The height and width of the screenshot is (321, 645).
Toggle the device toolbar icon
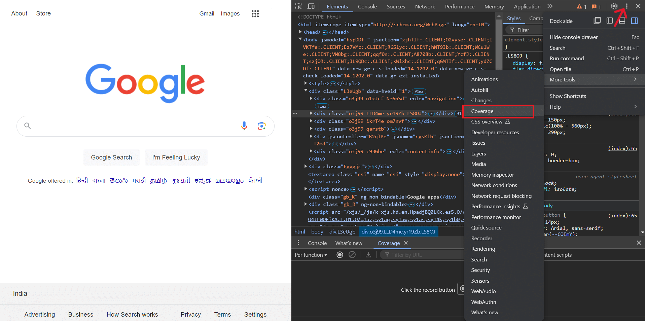pyautogui.click(x=311, y=6)
